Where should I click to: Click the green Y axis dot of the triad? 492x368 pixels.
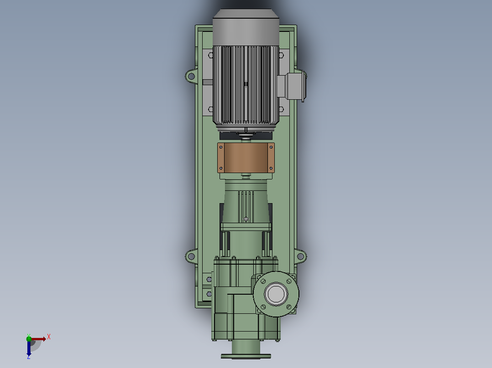pyautogui.click(x=29, y=338)
